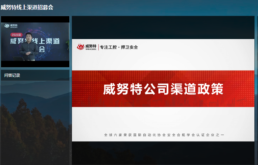Click the slide footer 全球六家荣获 certification text
This screenshot has height=165, width=258.
point(164,135)
